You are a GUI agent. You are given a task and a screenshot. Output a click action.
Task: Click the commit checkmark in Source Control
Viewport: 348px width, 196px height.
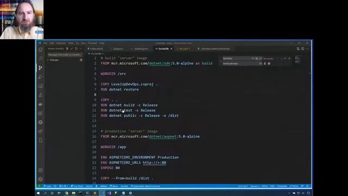pyautogui.click(x=72, y=48)
